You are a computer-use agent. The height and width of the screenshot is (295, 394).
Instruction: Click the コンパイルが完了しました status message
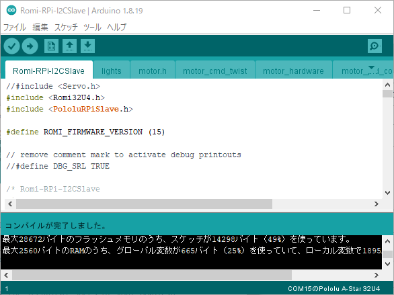click(x=56, y=226)
